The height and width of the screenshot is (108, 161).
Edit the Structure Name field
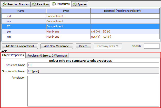tap(93, 65)
